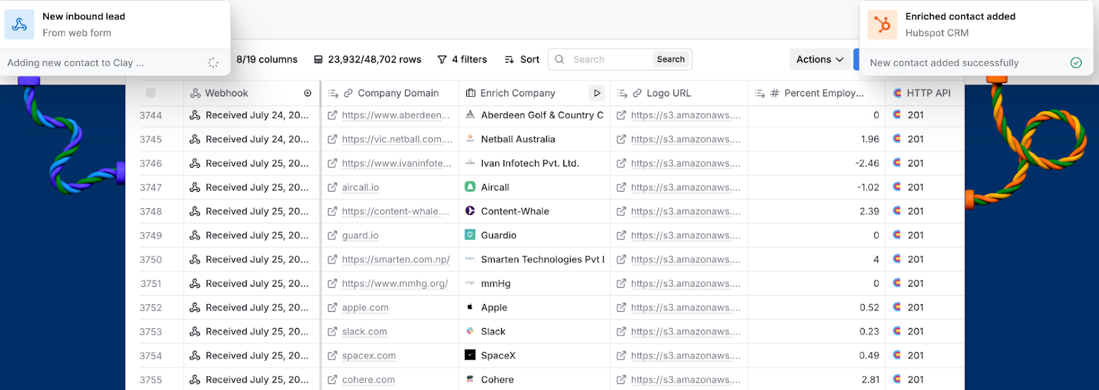Click external link icon beside guard.io

[x=332, y=236]
